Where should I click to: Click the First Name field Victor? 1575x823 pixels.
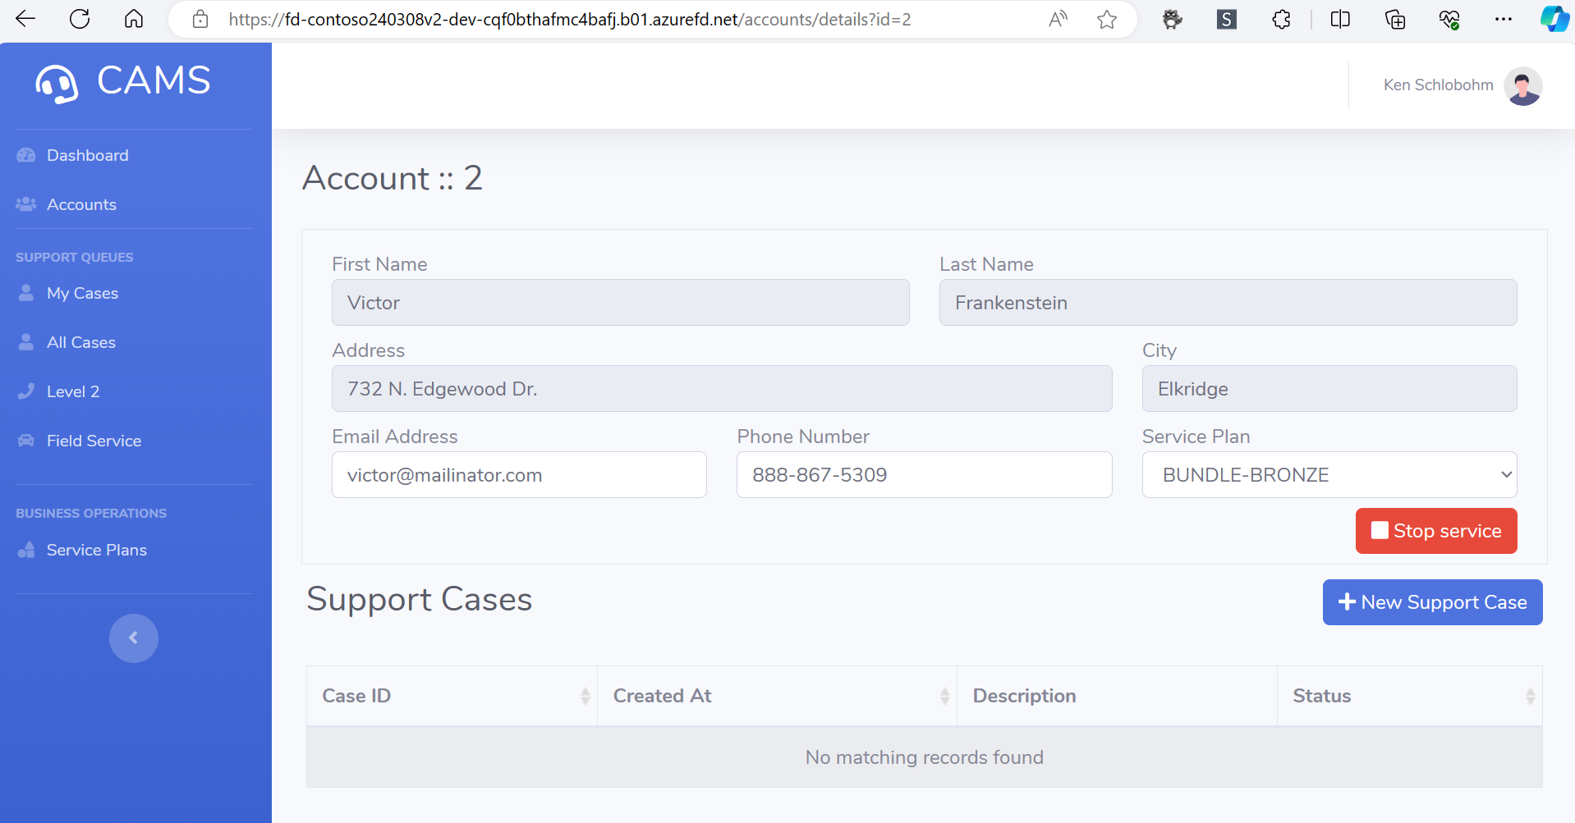click(620, 303)
